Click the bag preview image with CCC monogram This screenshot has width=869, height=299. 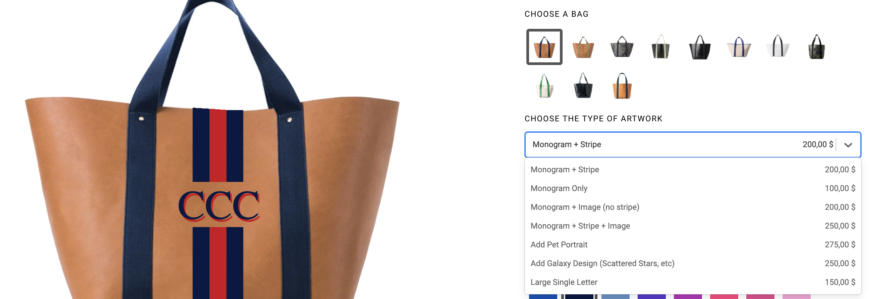coord(213,149)
